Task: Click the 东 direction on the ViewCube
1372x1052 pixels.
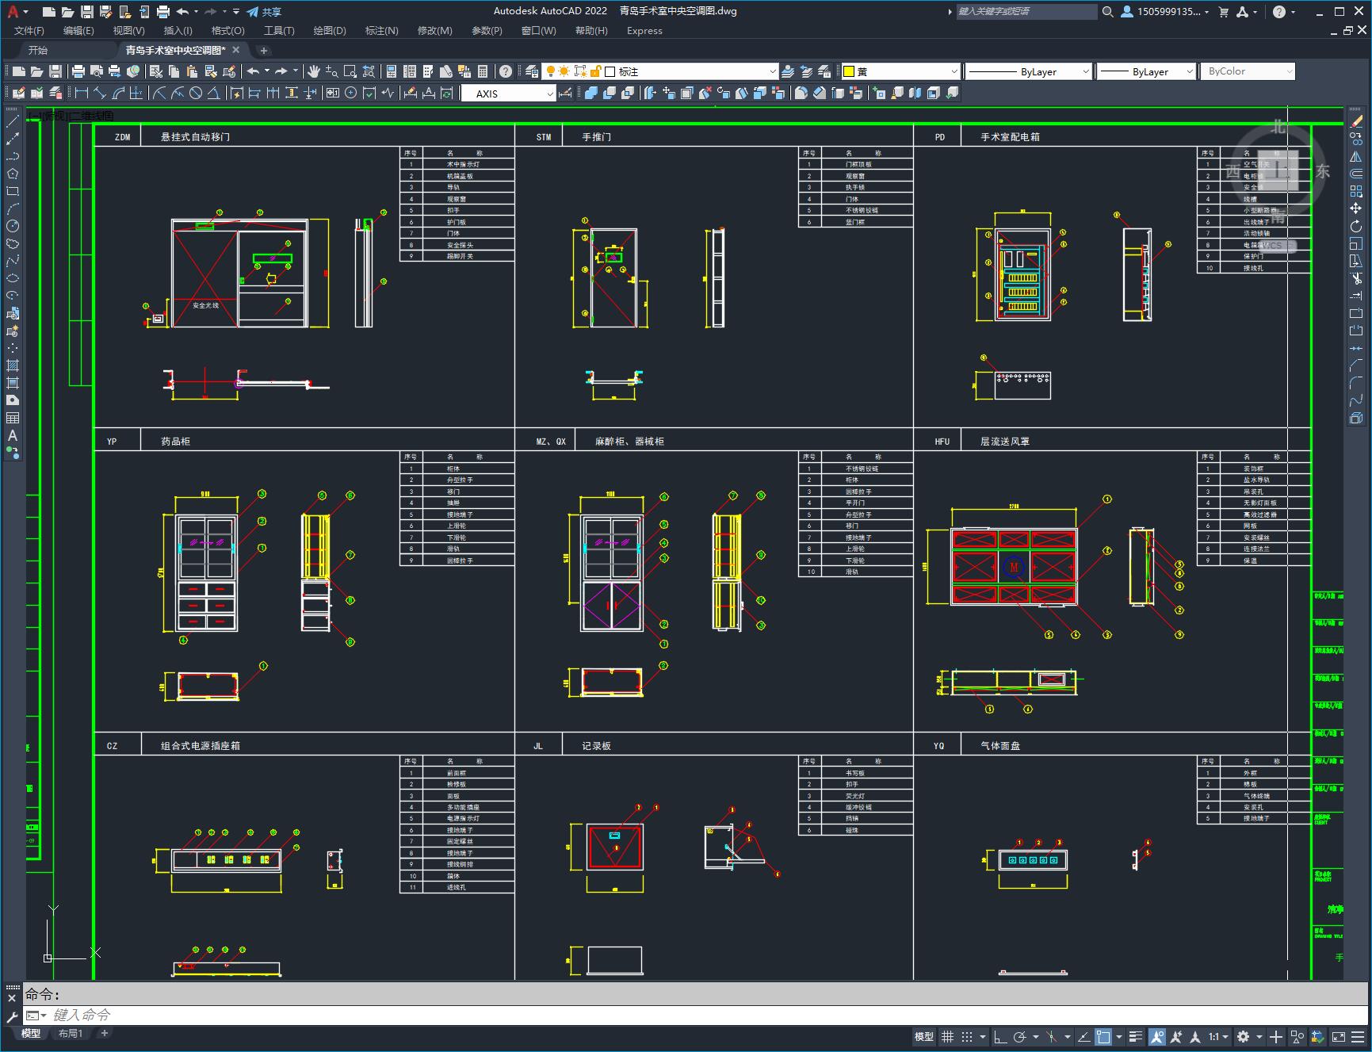Action: click(1322, 170)
